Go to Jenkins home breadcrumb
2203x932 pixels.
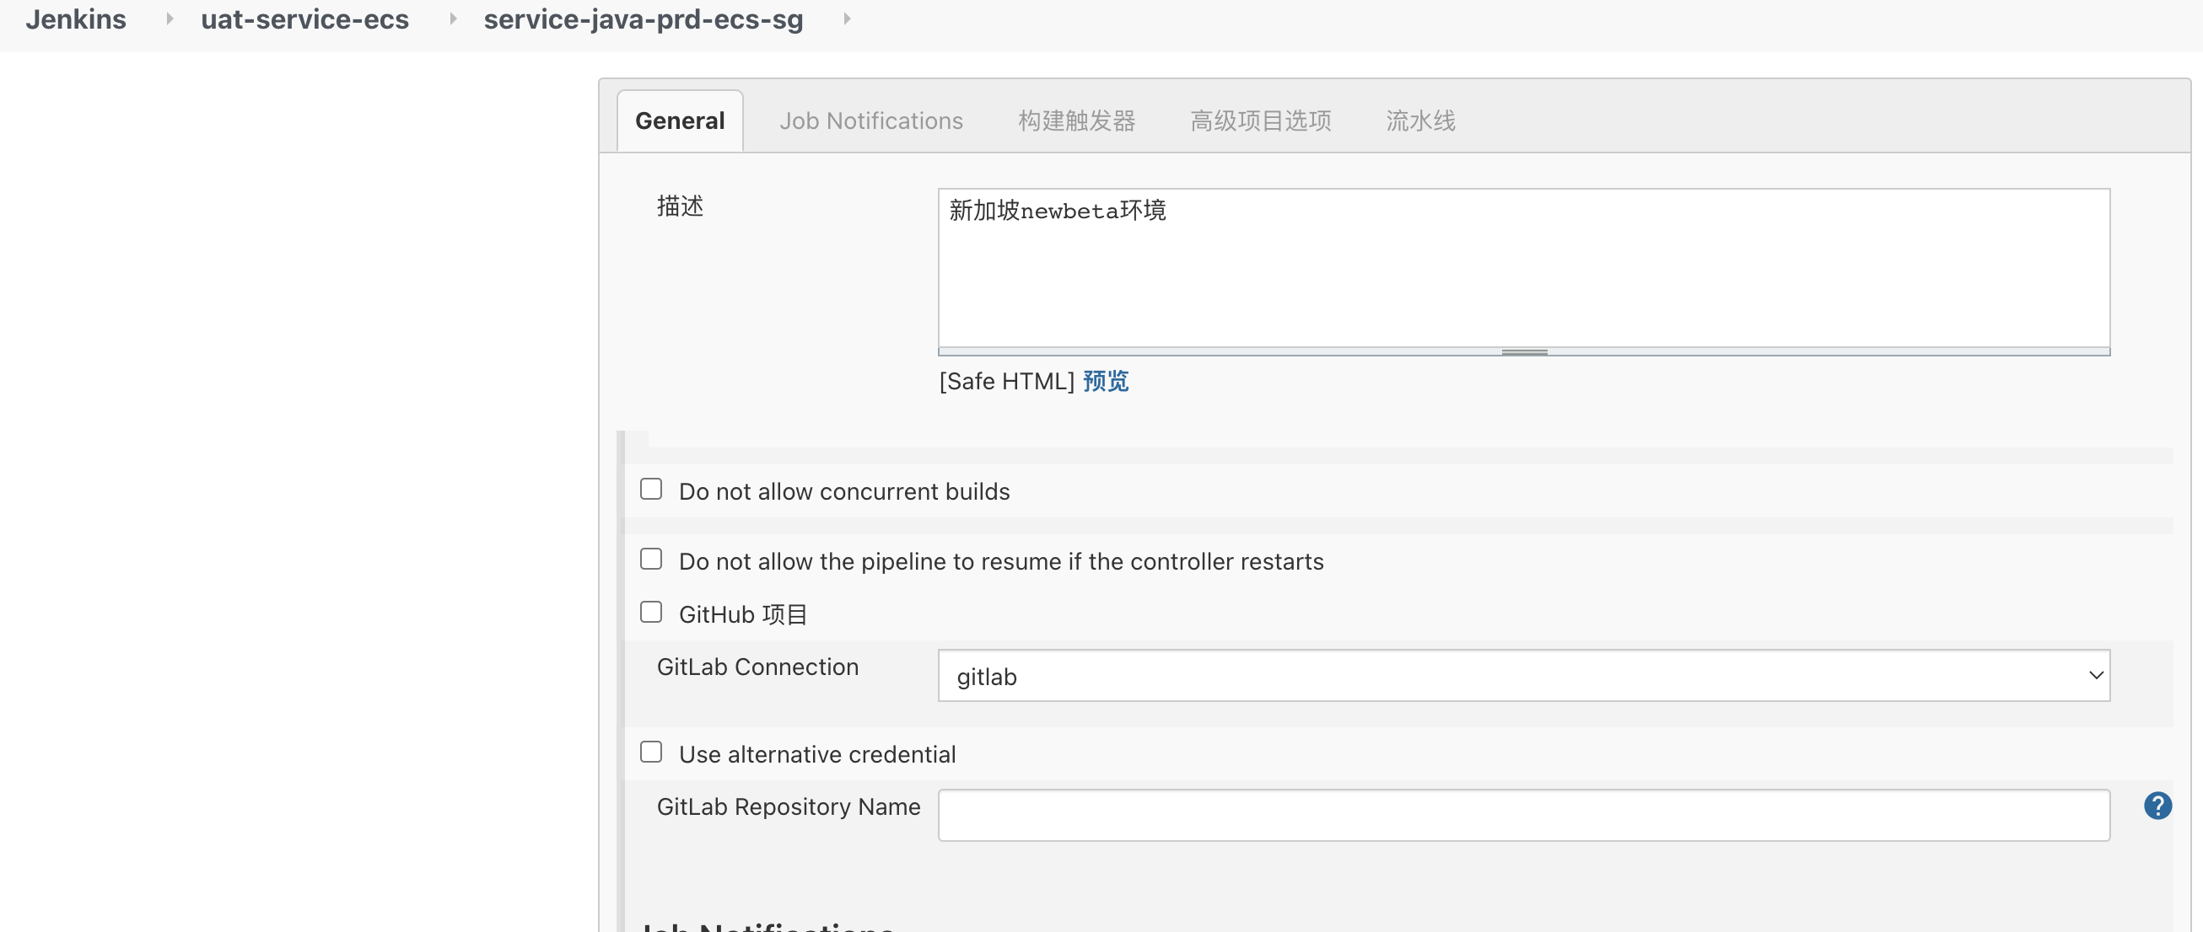point(76,19)
